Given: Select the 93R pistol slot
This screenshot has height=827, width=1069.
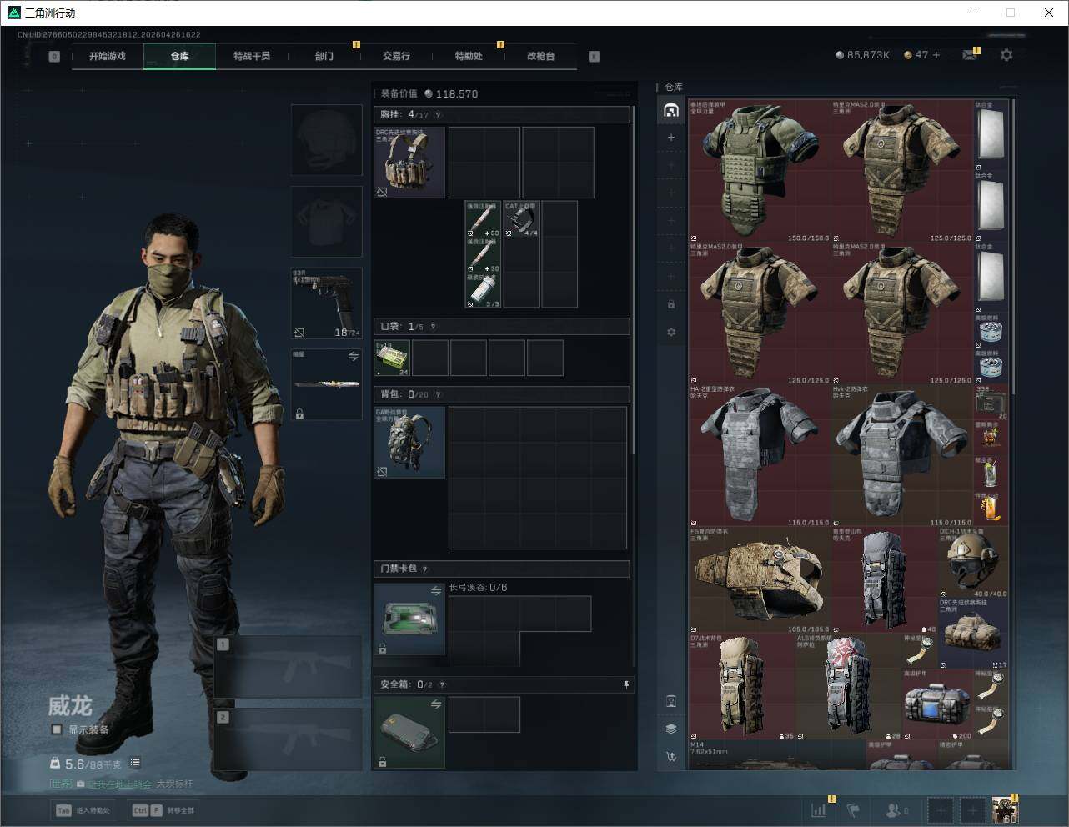Looking at the screenshot, I should (327, 303).
